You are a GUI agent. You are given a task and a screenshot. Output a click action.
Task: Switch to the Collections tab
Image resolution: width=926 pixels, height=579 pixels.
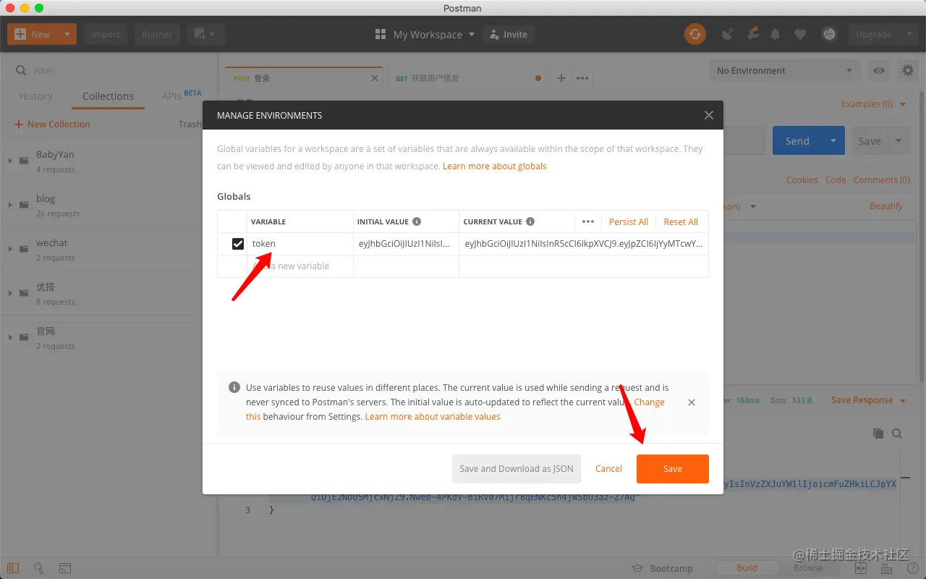point(108,96)
